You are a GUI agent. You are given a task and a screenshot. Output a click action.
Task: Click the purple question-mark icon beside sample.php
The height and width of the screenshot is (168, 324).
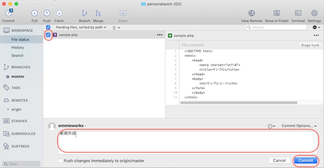pyautogui.click(x=55, y=35)
